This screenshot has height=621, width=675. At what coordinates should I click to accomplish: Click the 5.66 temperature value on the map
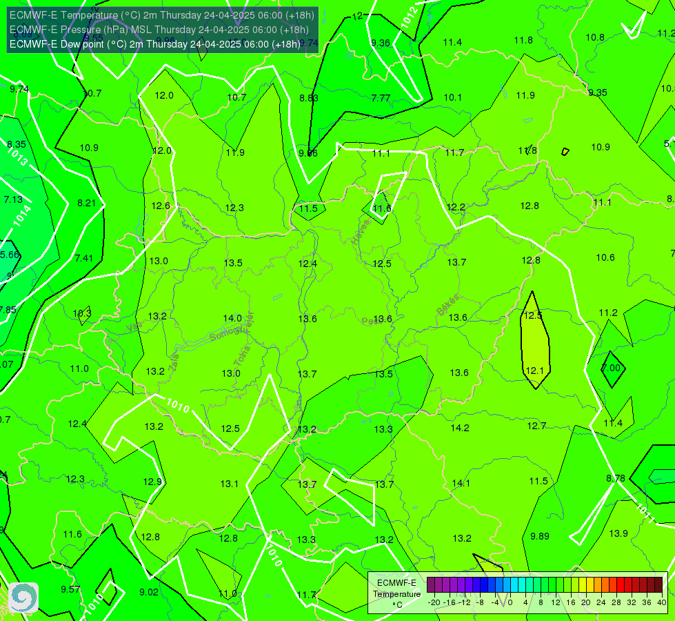point(10,255)
